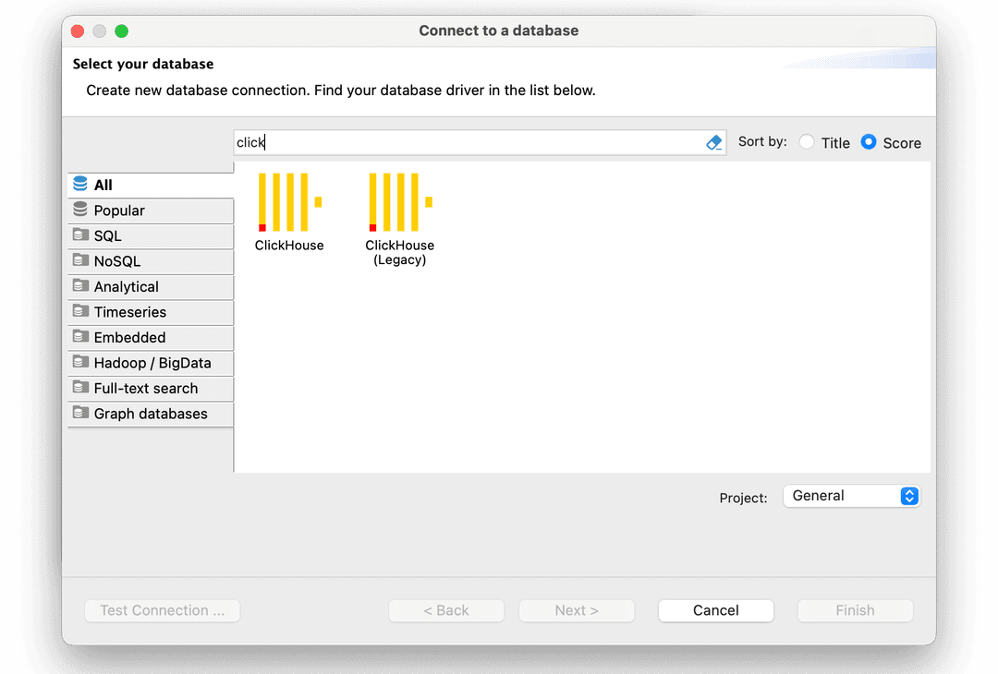Switch to Full-text search category

[x=151, y=389]
